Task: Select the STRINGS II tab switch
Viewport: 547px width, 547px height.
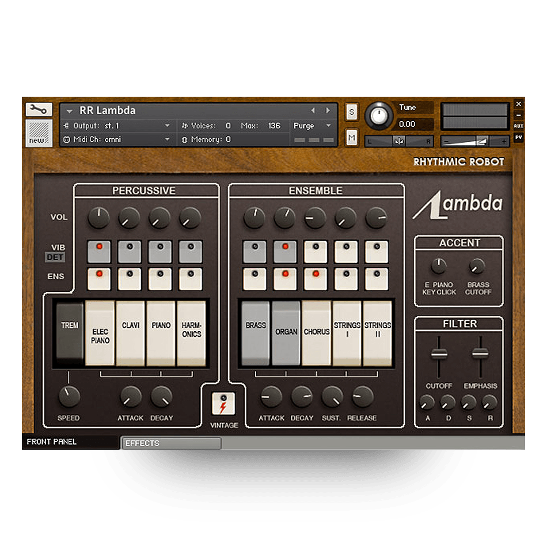Action: [x=378, y=333]
